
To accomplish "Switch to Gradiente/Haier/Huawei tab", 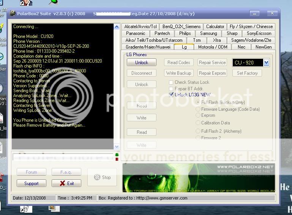I will coord(148,47).
